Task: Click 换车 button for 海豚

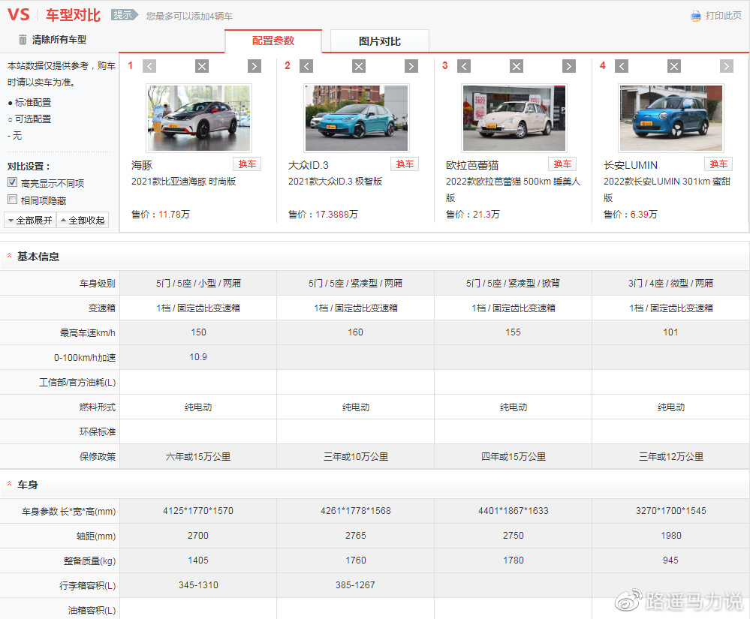Action: [x=247, y=164]
